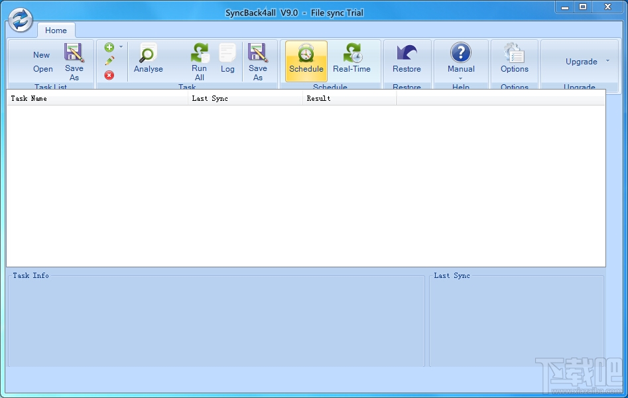Sort by Last Sync column header
628x398 pixels.
pyautogui.click(x=245, y=98)
